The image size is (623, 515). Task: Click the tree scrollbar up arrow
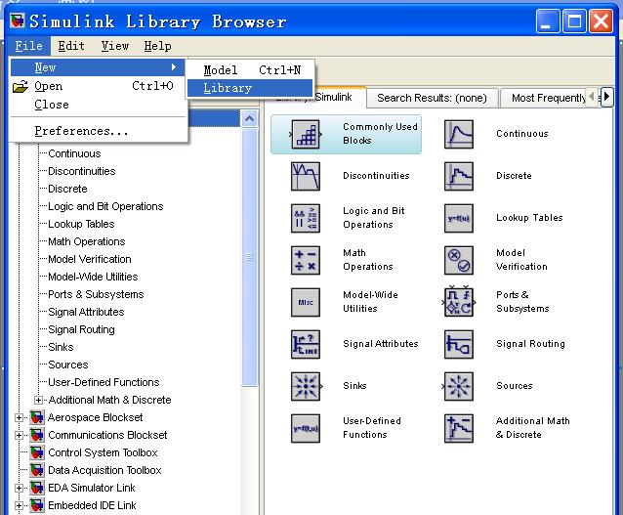250,118
